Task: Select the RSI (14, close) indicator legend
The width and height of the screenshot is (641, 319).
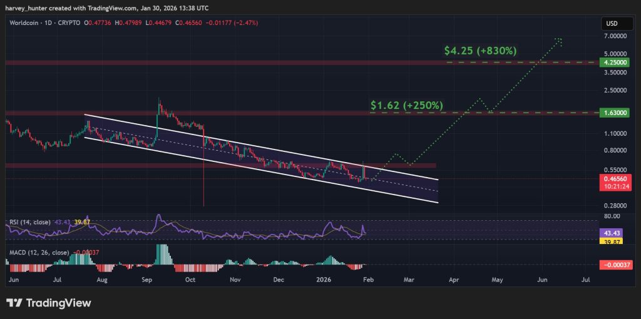Action: pos(30,222)
